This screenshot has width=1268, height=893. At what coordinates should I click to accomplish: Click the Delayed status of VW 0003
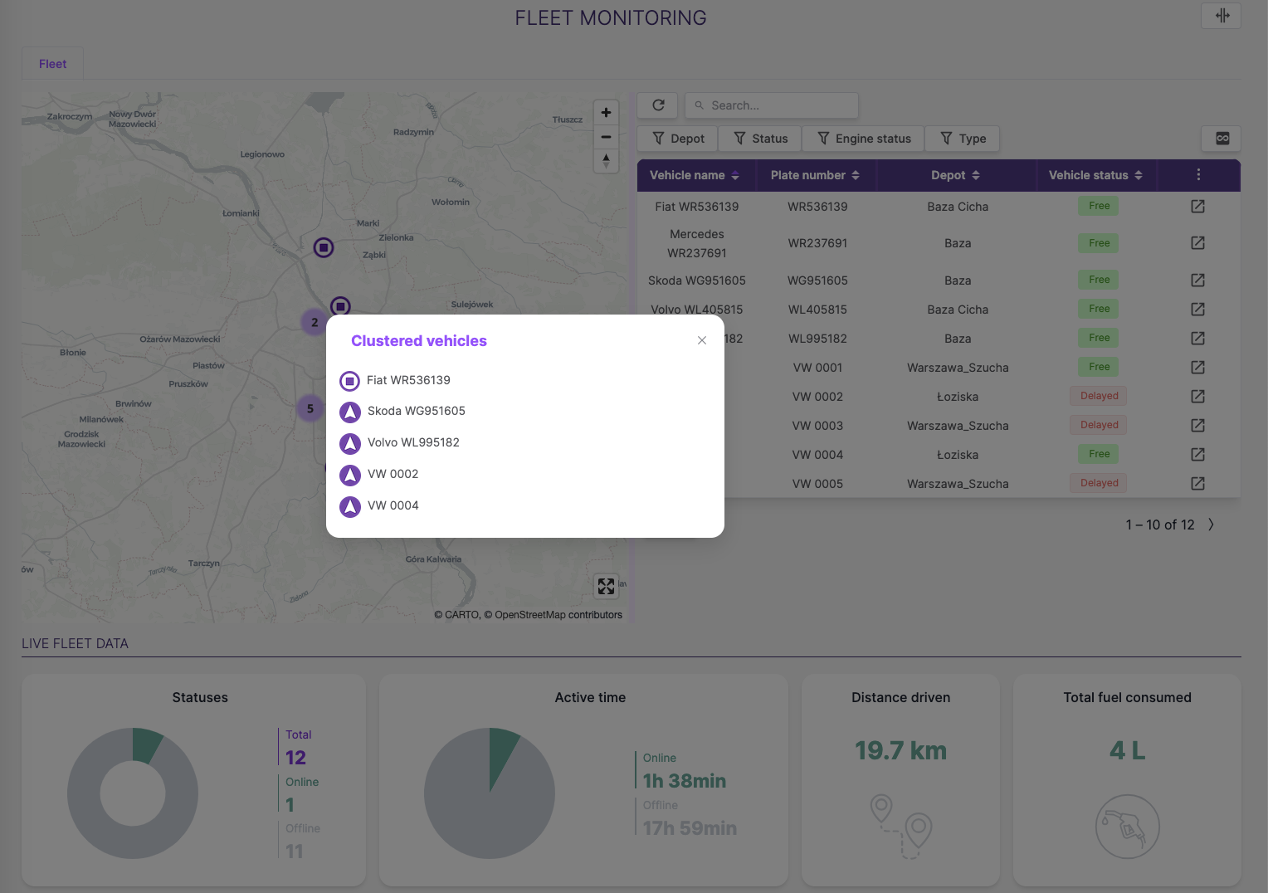pyautogui.click(x=1099, y=425)
